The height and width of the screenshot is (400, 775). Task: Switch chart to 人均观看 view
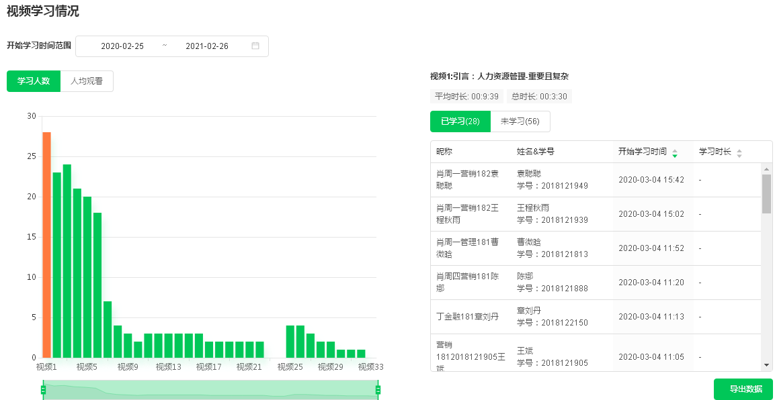click(x=87, y=81)
